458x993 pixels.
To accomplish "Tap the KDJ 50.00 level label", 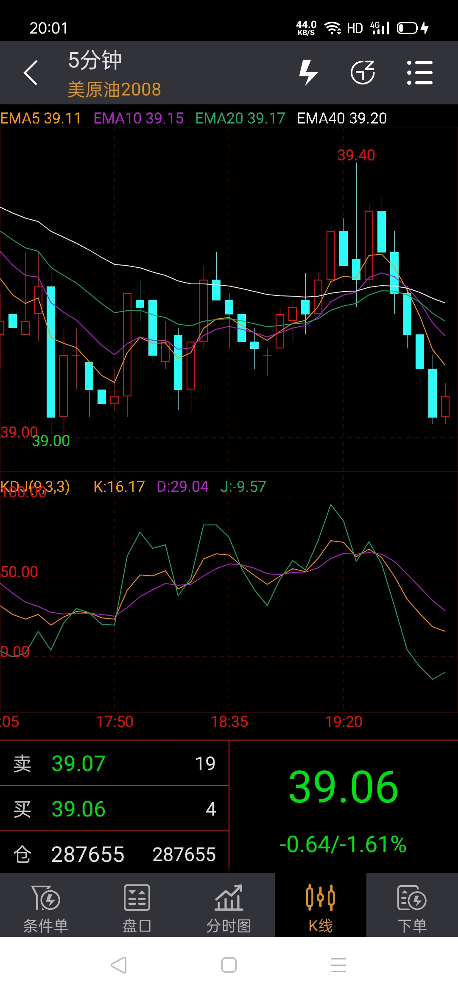I will coord(19,572).
